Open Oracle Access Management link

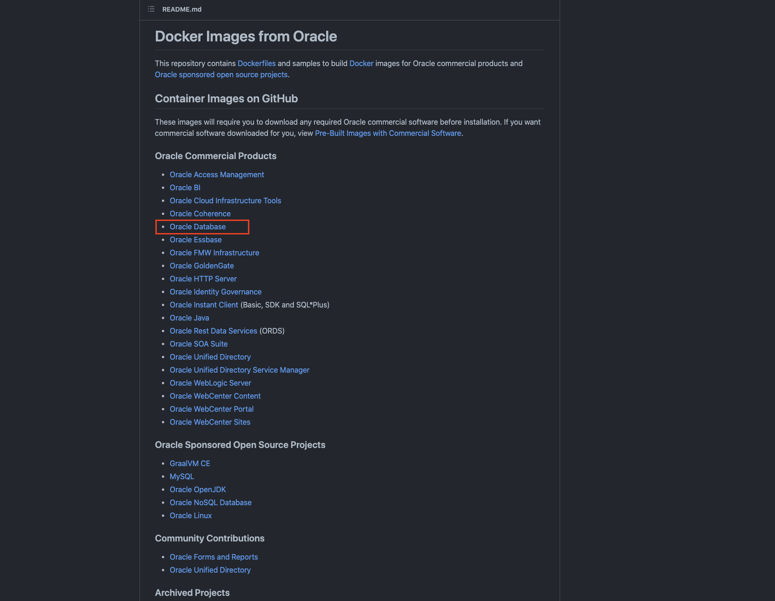point(217,174)
